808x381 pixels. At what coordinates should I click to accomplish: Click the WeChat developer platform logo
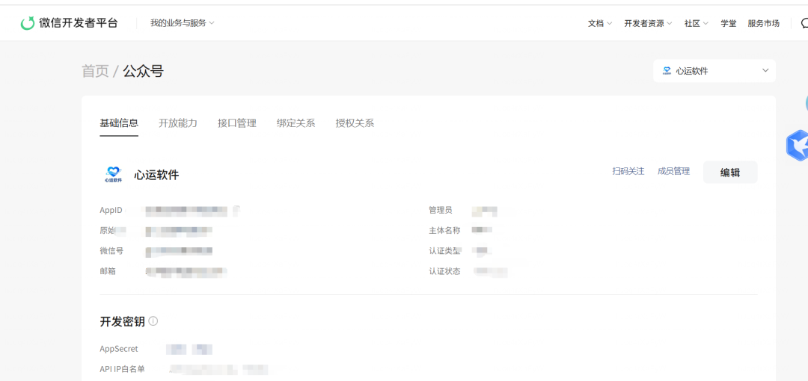pyautogui.click(x=28, y=23)
